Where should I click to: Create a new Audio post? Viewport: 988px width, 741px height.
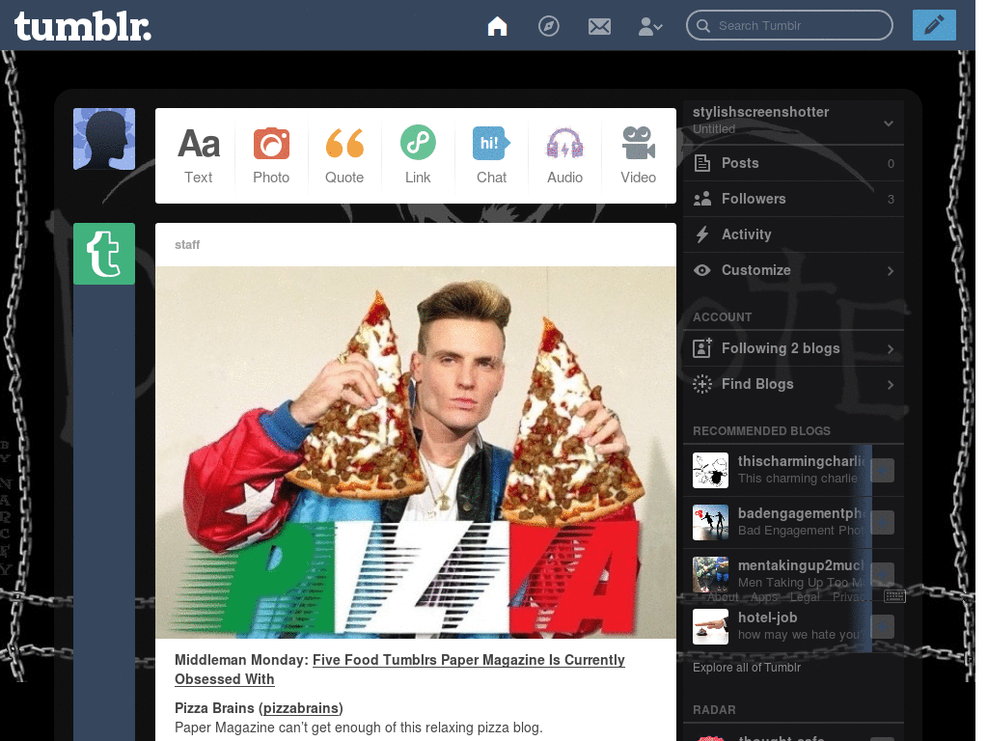[x=564, y=155]
